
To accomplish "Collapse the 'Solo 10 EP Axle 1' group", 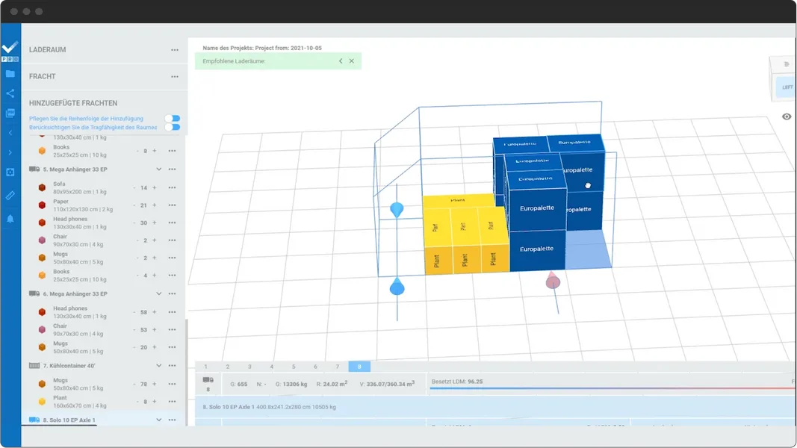I will point(158,420).
